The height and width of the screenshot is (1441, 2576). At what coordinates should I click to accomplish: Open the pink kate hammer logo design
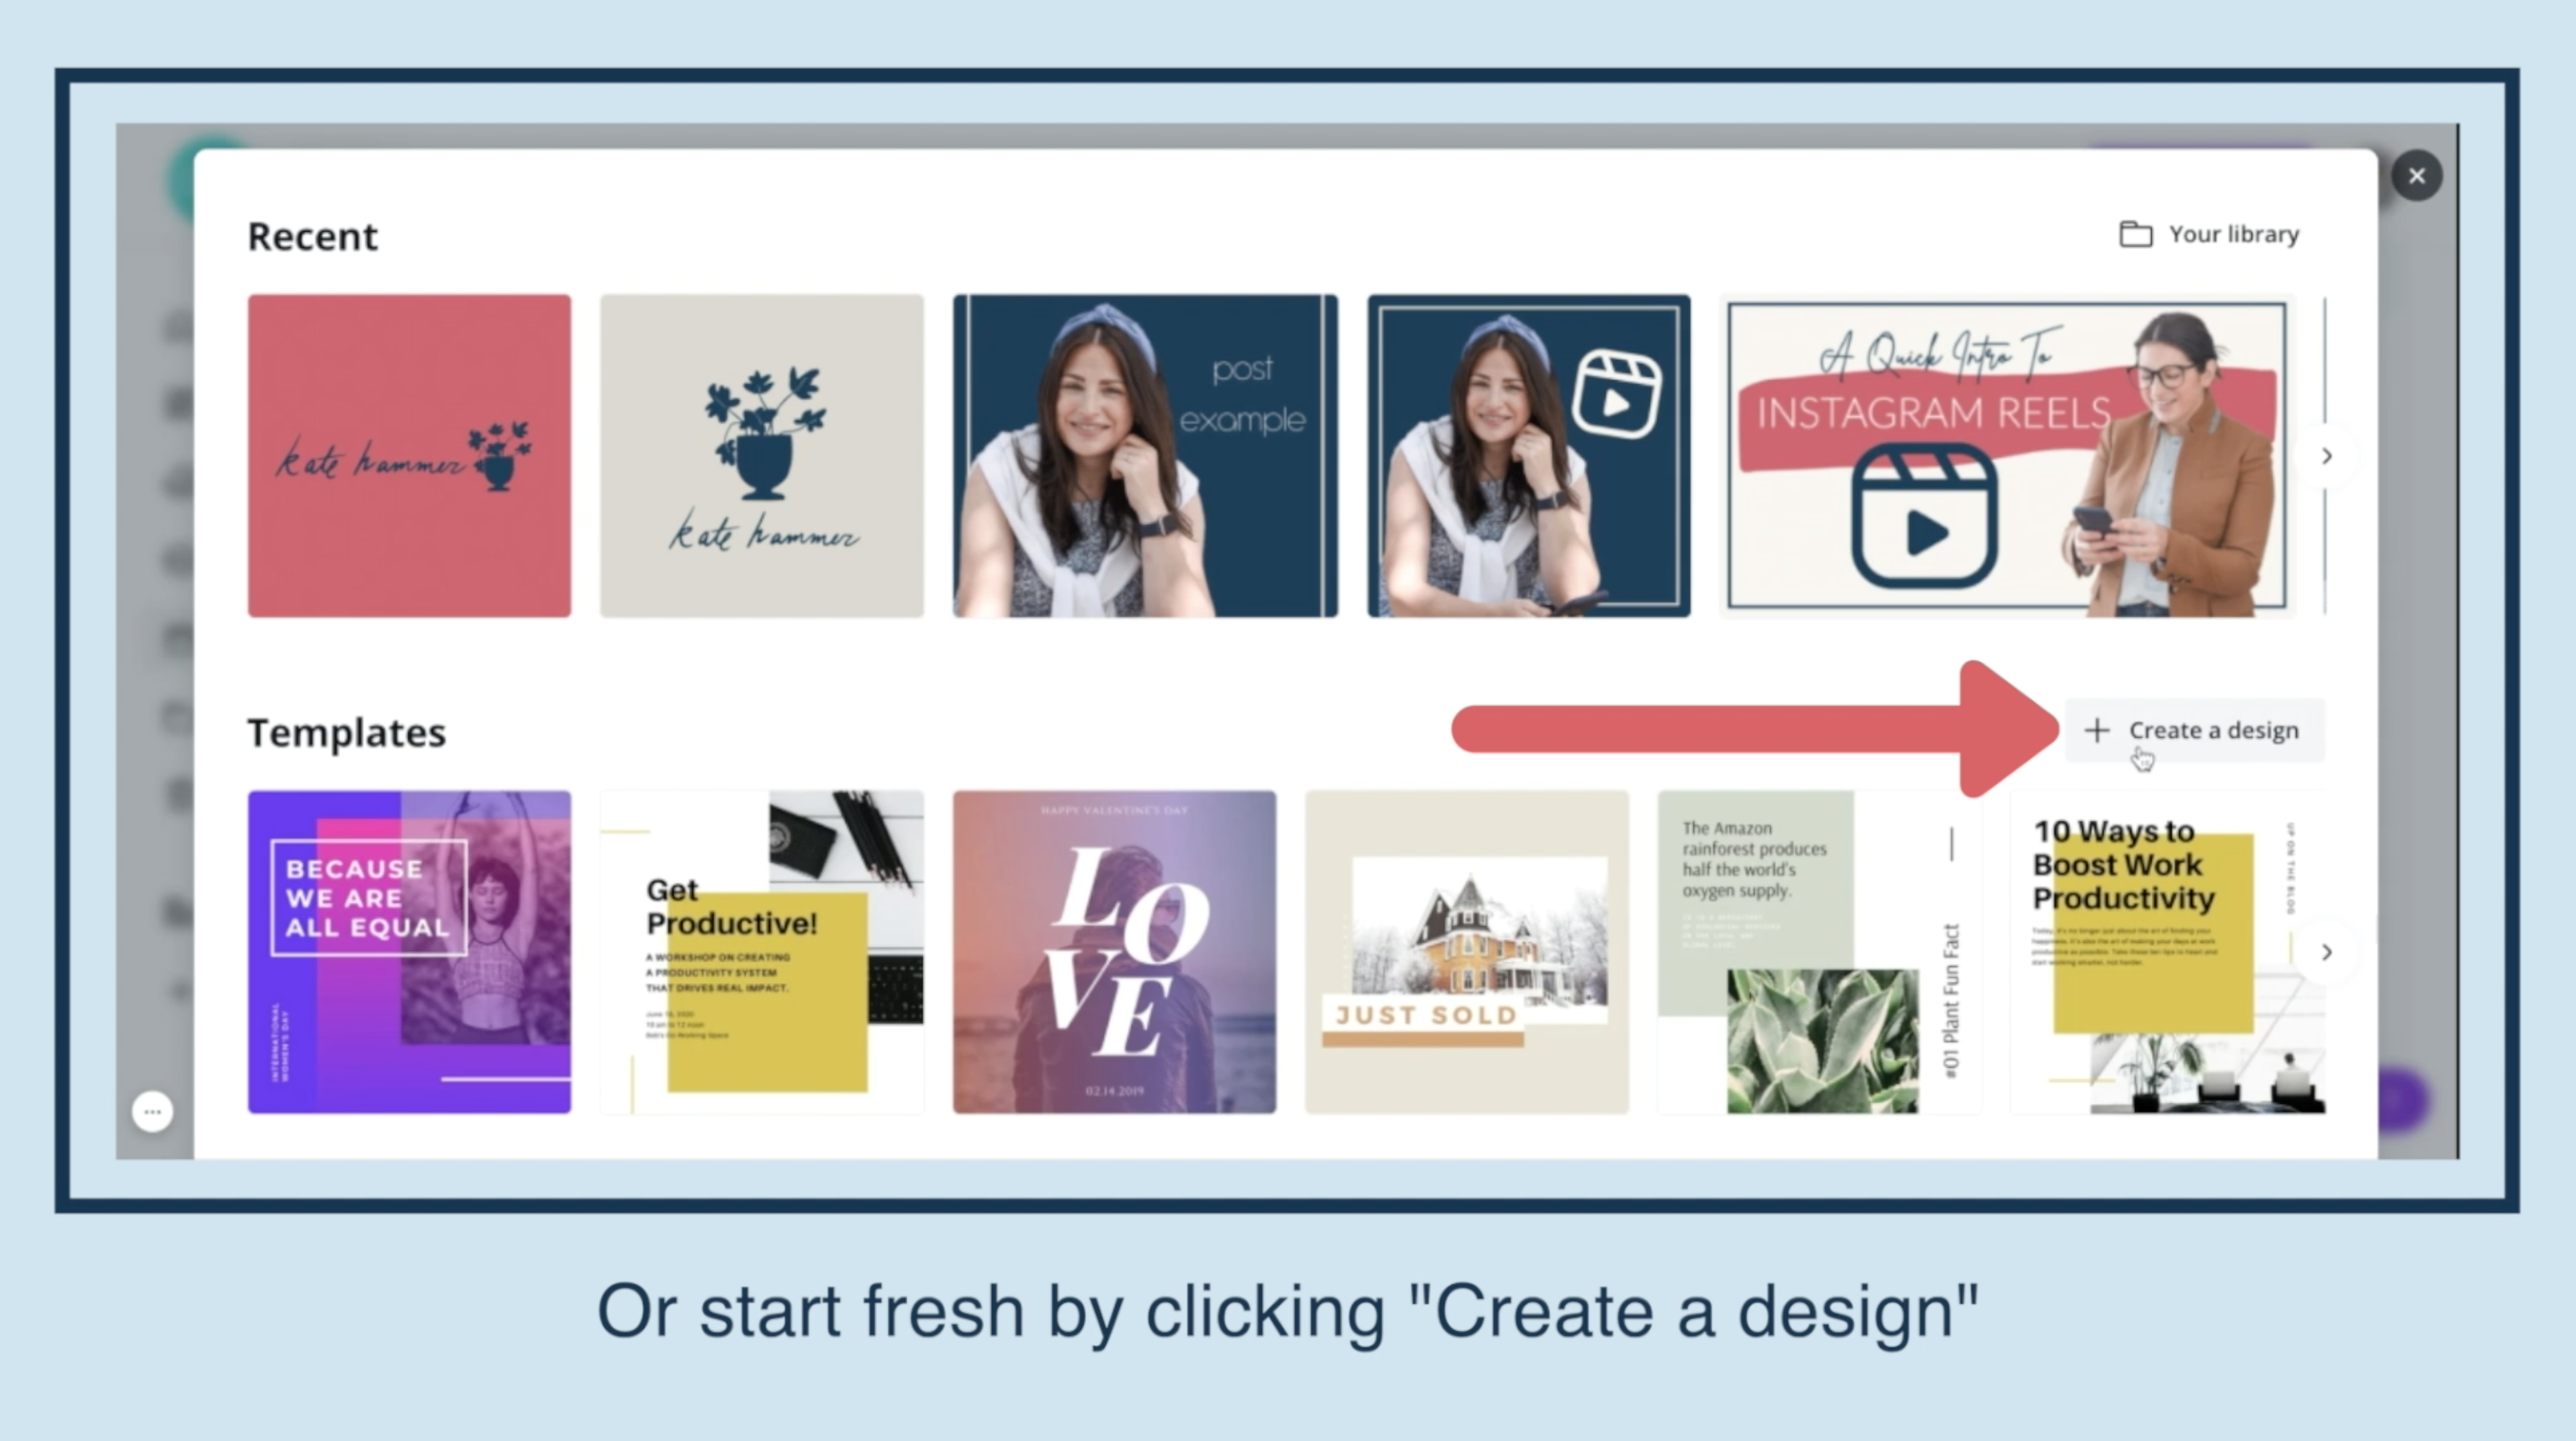click(409, 456)
